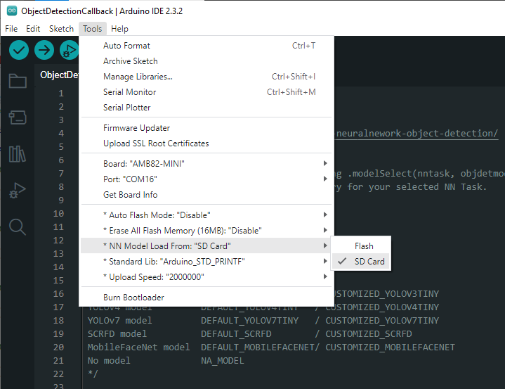
Task: Open the Sketchbook folder sidebar icon
Action: (x=18, y=81)
